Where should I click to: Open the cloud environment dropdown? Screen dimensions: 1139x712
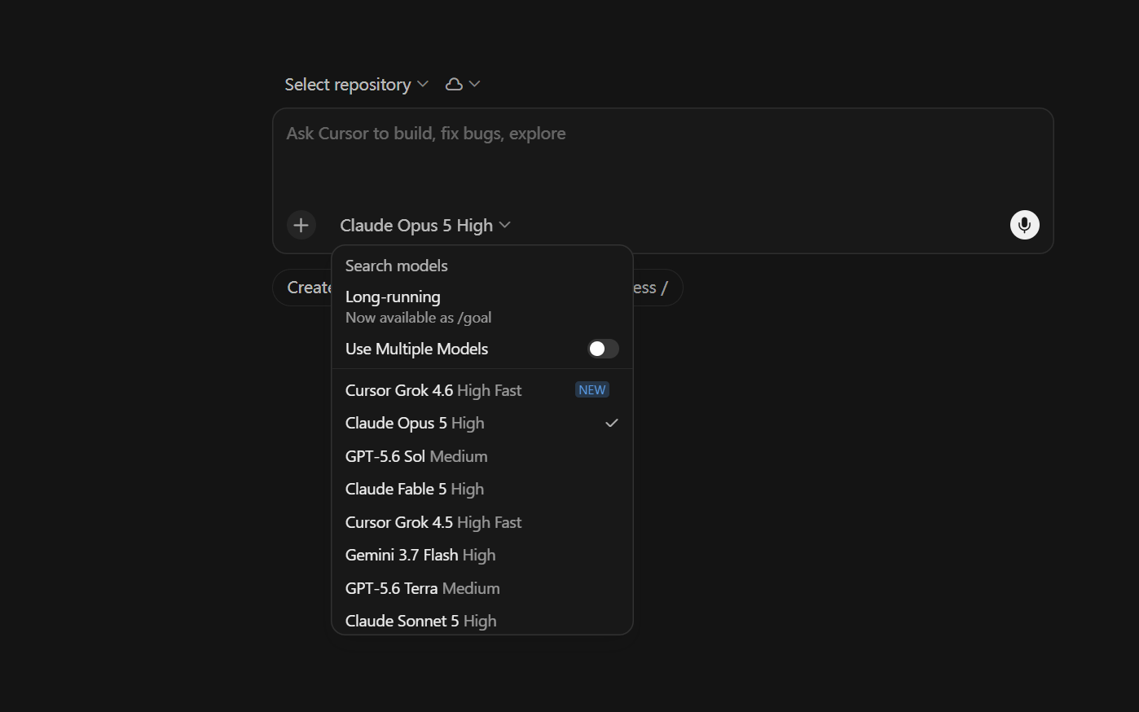click(463, 84)
